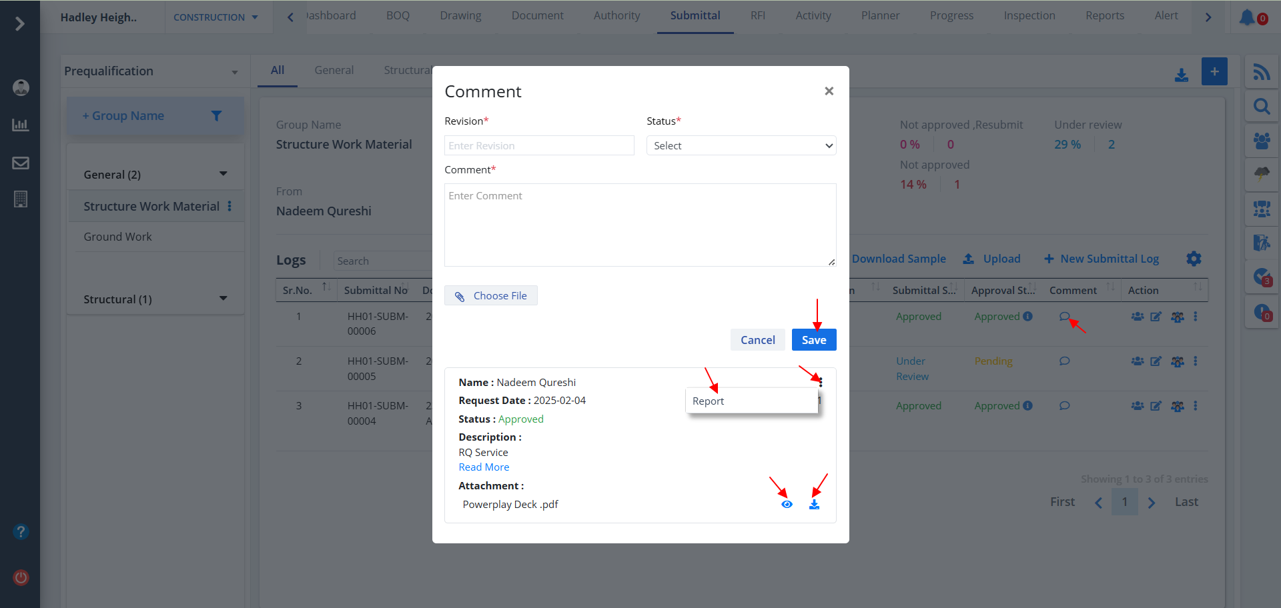The width and height of the screenshot is (1281, 608).
Task: Save the comment
Action: click(813, 340)
